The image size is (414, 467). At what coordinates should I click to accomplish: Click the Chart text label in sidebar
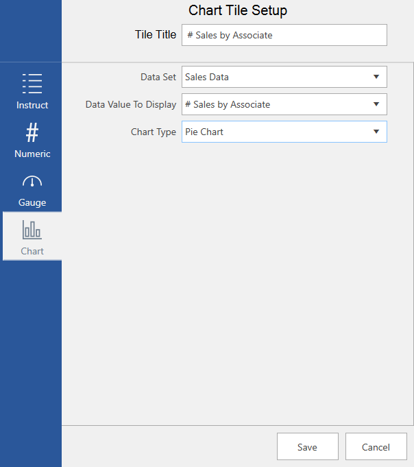[32, 251]
